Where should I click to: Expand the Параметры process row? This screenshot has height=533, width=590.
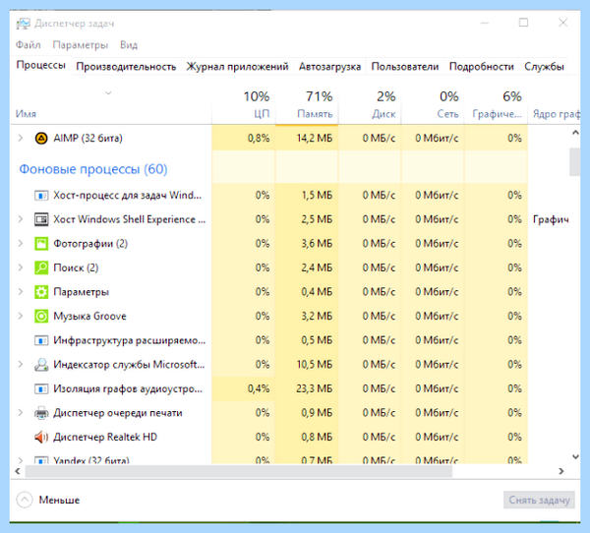(21, 292)
